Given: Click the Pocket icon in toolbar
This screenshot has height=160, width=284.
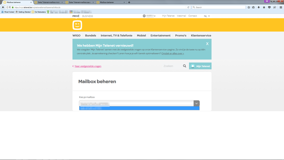Looking at the screenshot, I should [x=269, y=7].
